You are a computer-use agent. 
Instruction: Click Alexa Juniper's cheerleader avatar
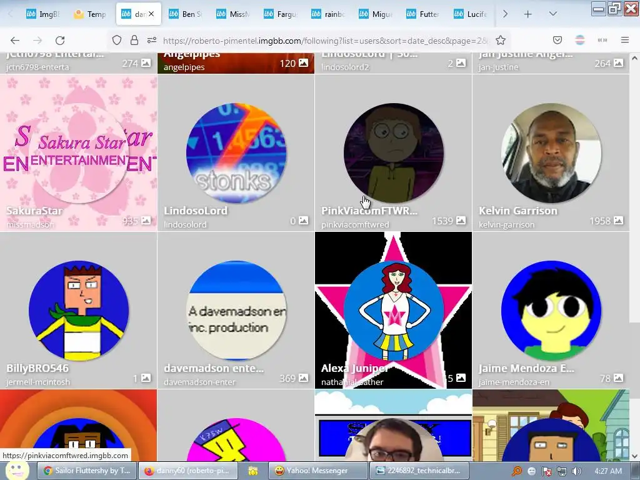[x=394, y=311]
